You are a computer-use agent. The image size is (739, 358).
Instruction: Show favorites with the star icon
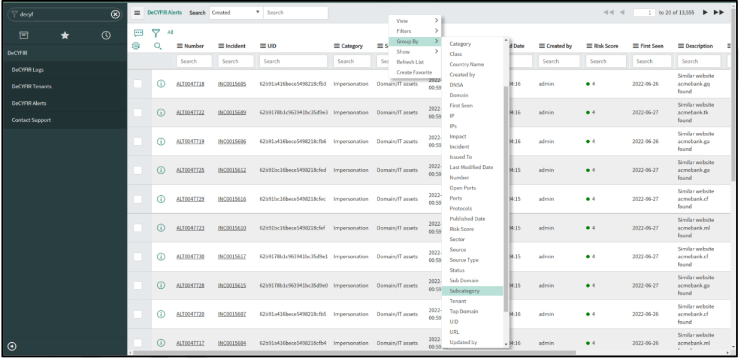tap(65, 36)
